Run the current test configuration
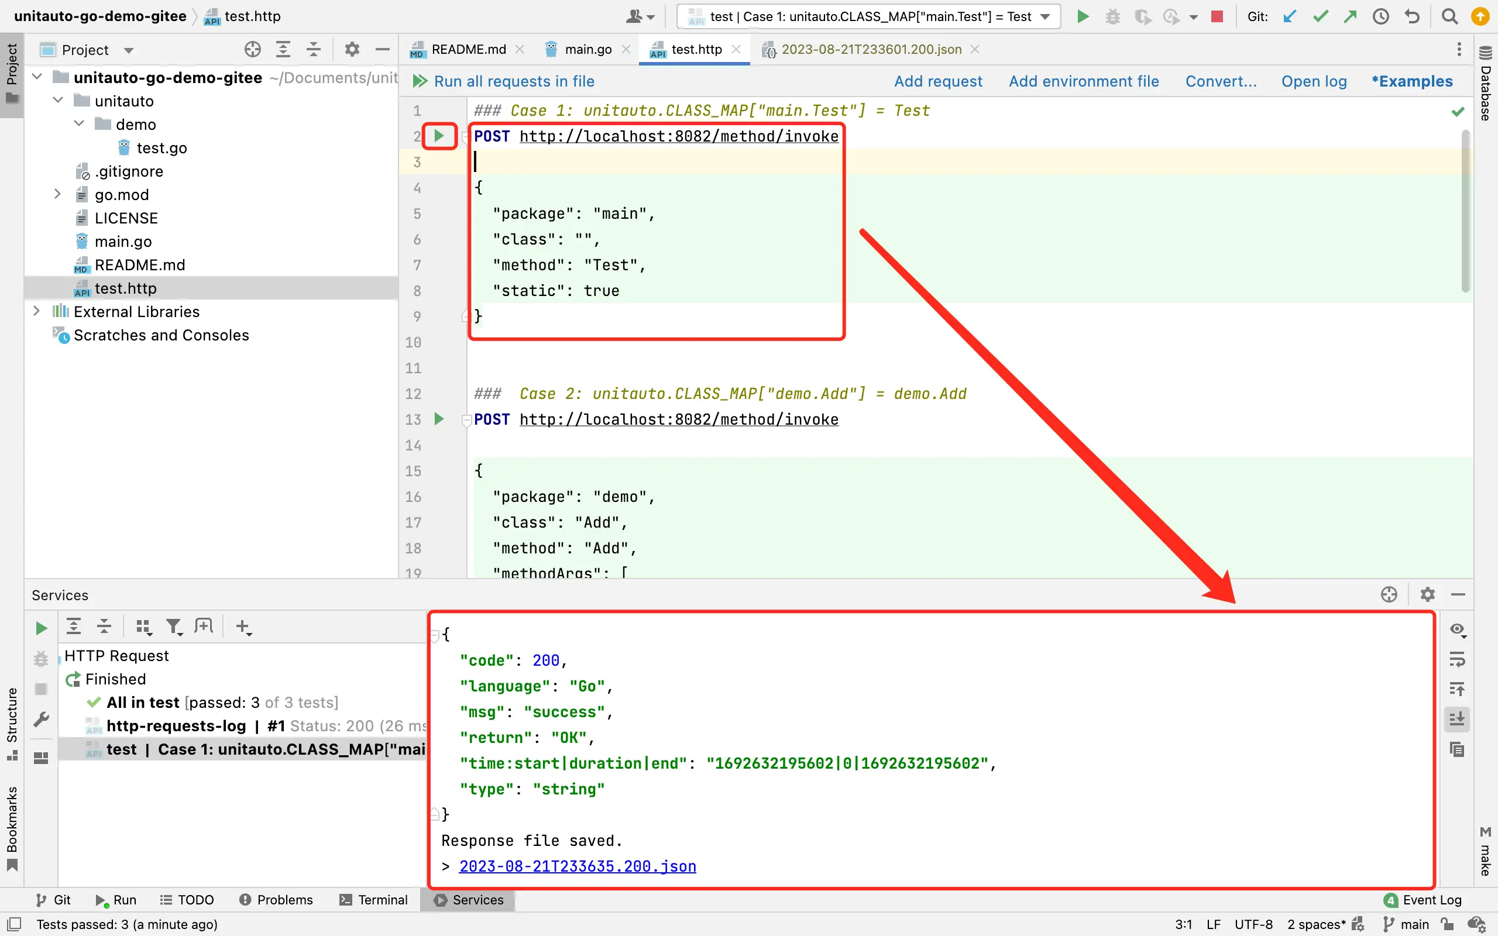Viewport: 1498px width, 936px height. click(x=1082, y=16)
